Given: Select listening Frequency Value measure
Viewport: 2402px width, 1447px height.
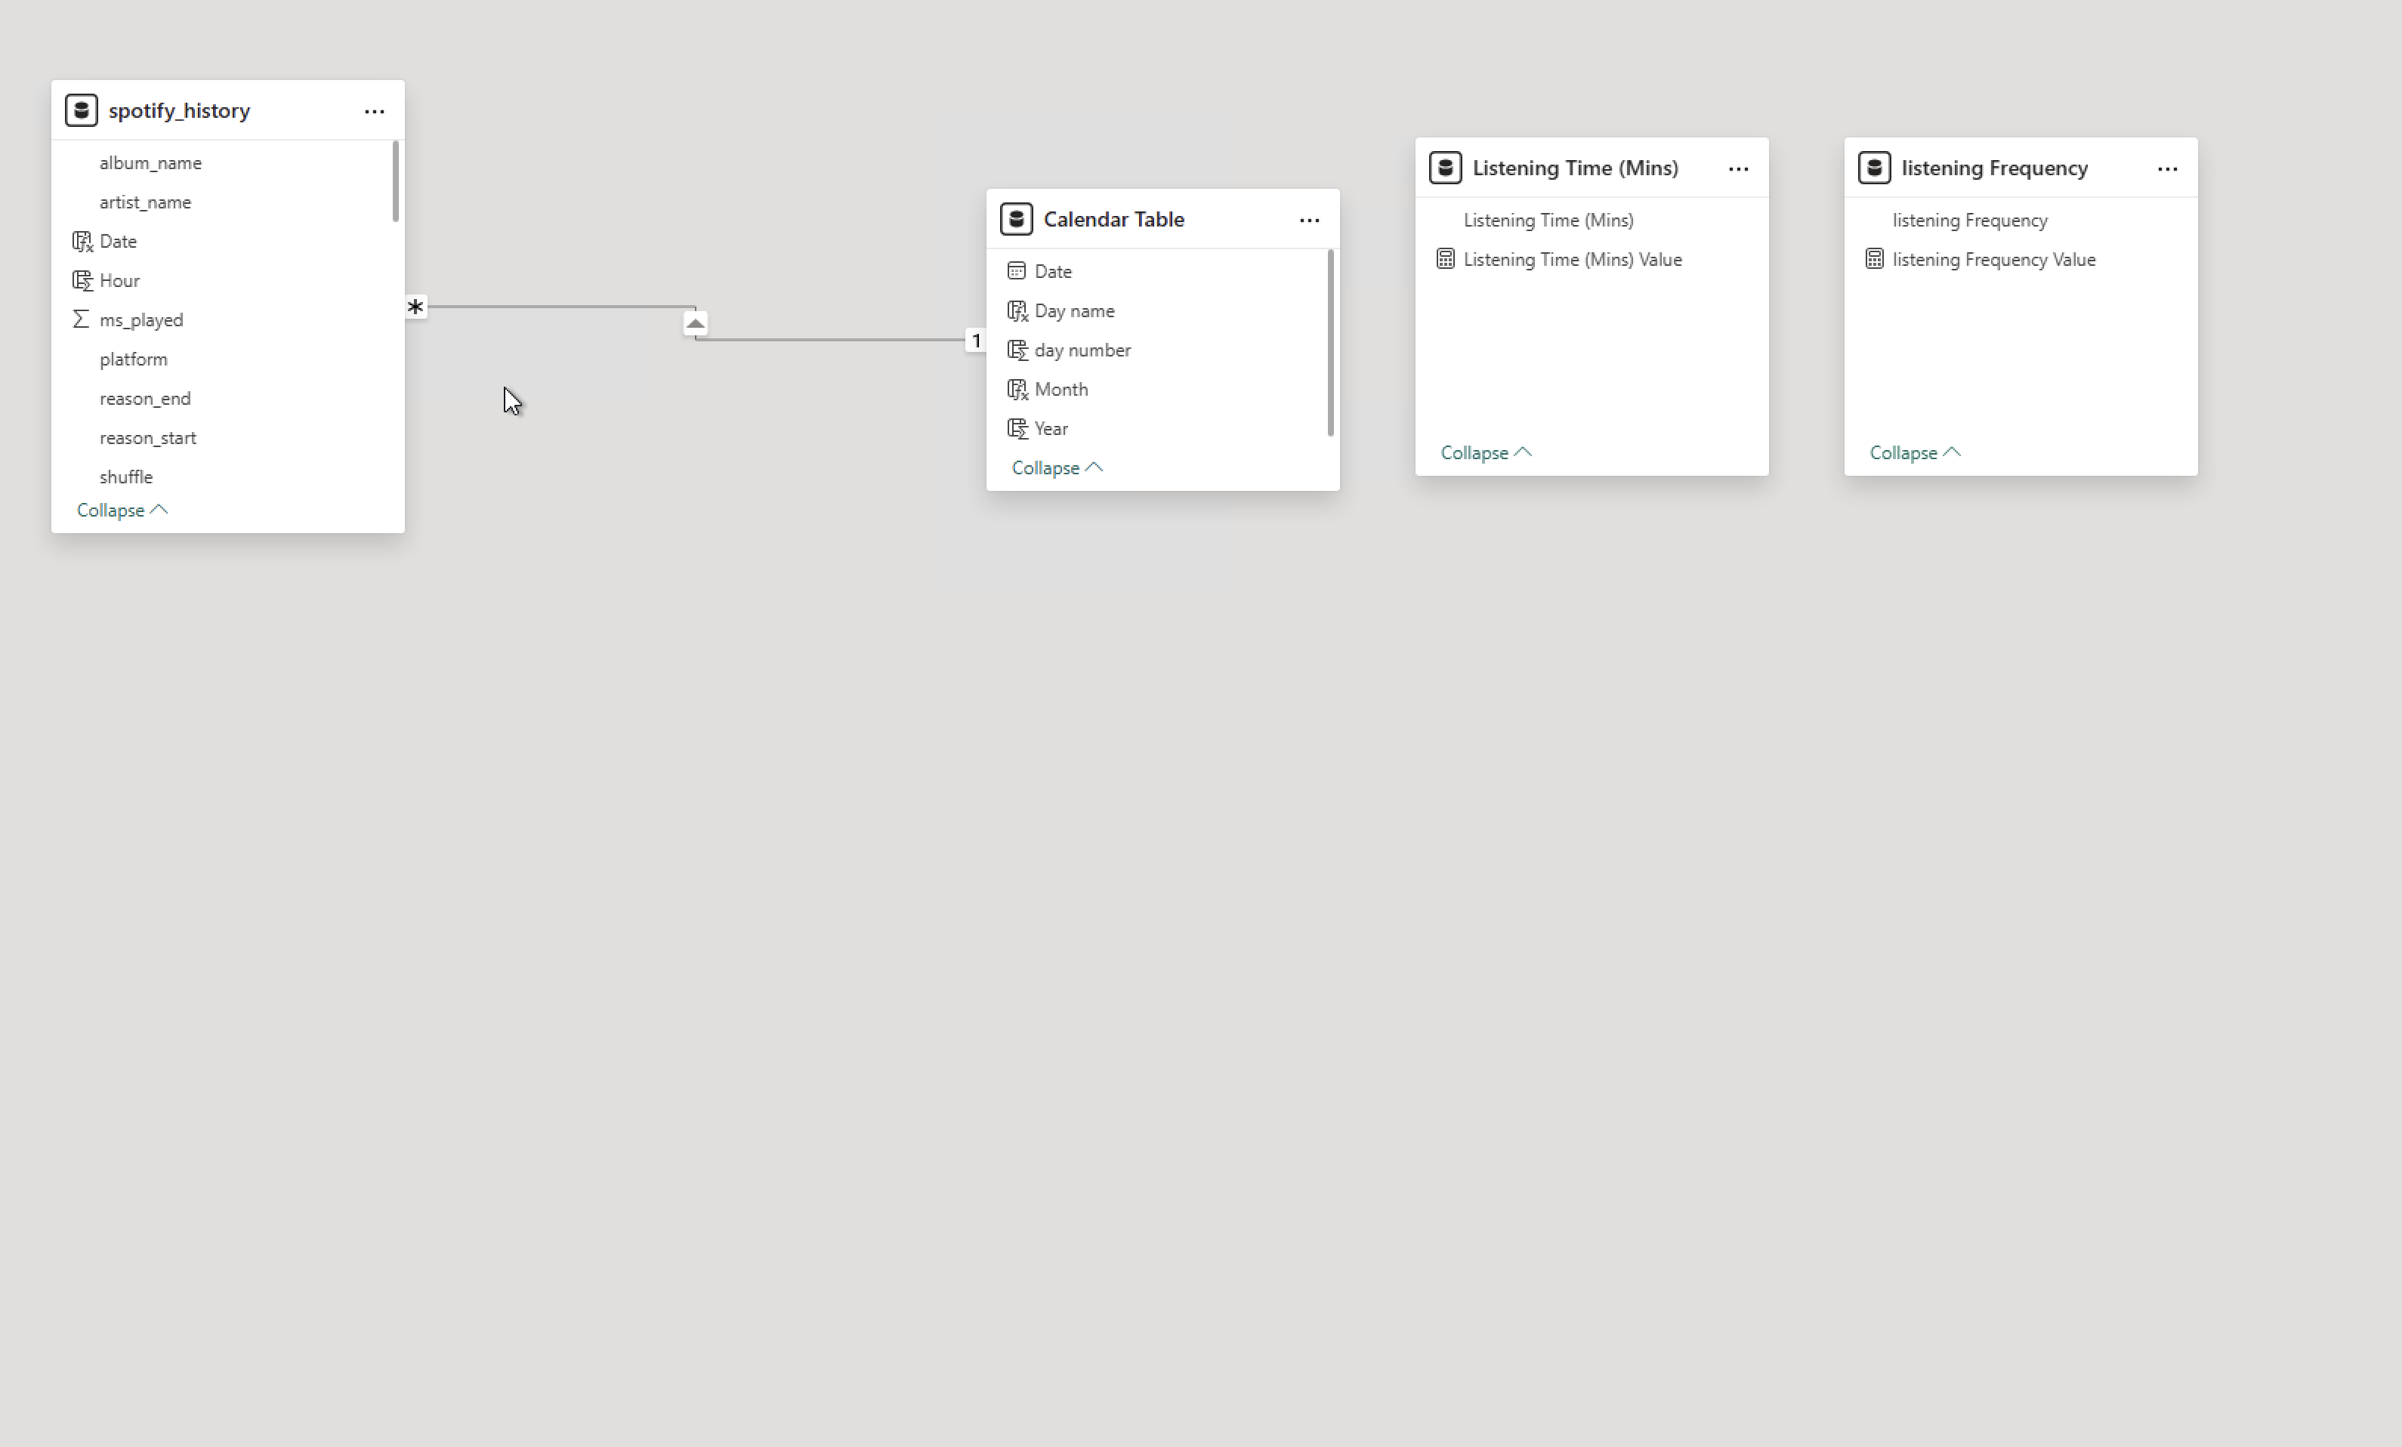Looking at the screenshot, I should click(x=1993, y=259).
